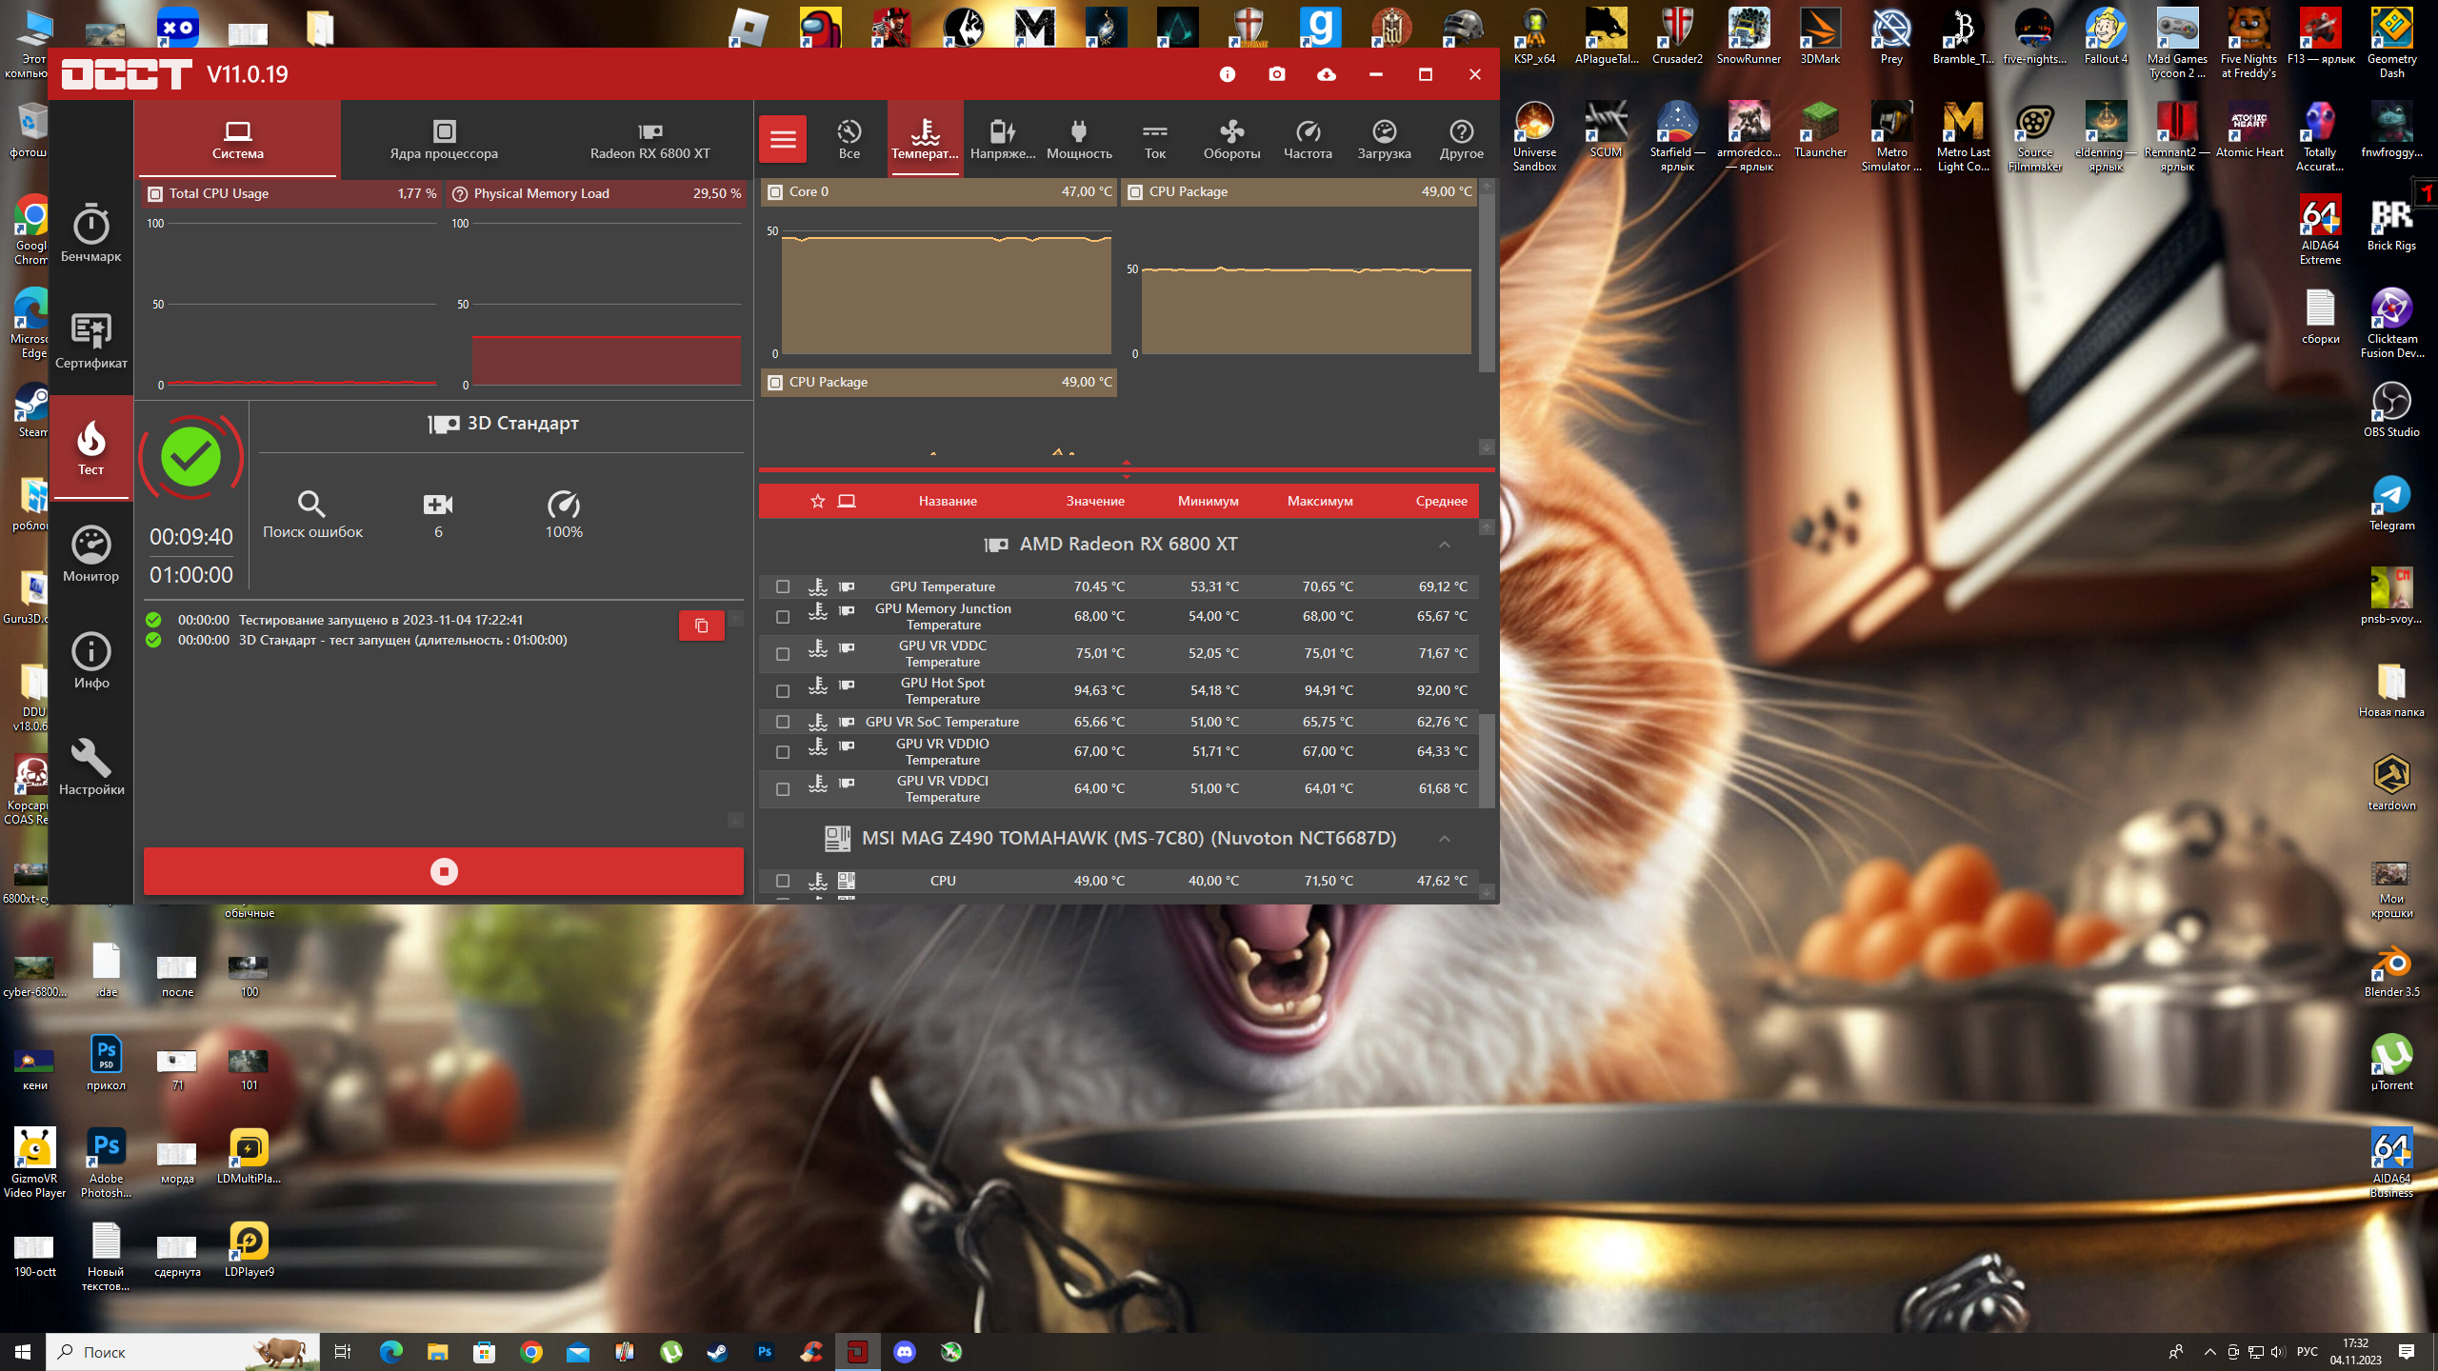This screenshot has width=2438, height=1371.
Task: Show Обороты fan sensors filter
Action: 1231,139
